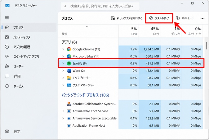Expand the Spotify process group
This screenshot has height=140, width=209.
point(63,63)
